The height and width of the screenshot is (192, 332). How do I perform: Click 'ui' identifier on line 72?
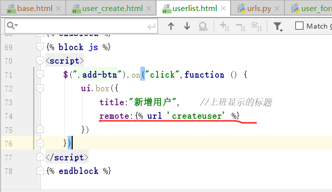pos(86,89)
